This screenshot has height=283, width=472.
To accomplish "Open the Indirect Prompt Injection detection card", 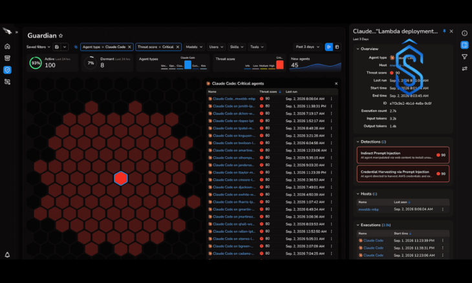I will [403, 155].
